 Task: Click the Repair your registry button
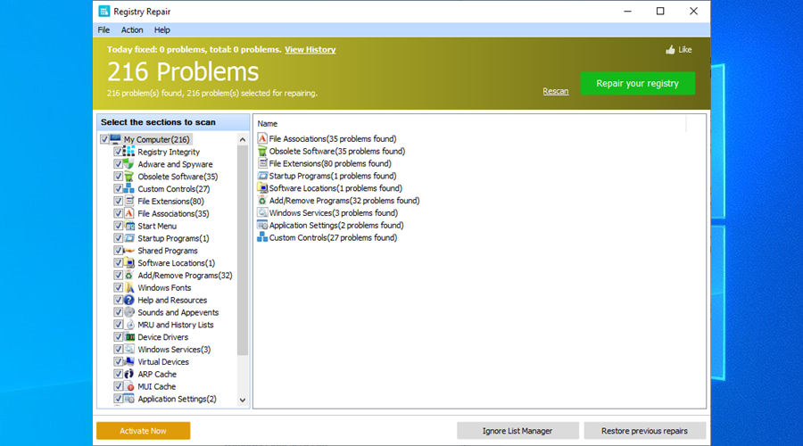tap(637, 84)
